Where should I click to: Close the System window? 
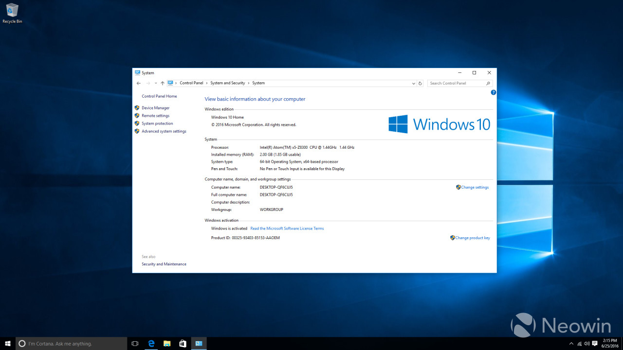489,73
